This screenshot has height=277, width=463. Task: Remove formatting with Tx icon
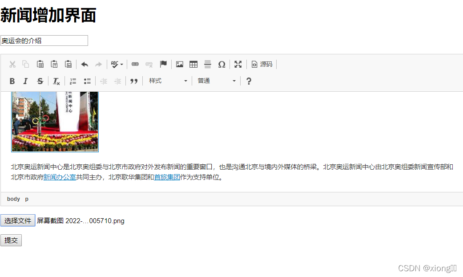pyautogui.click(x=56, y=81)
